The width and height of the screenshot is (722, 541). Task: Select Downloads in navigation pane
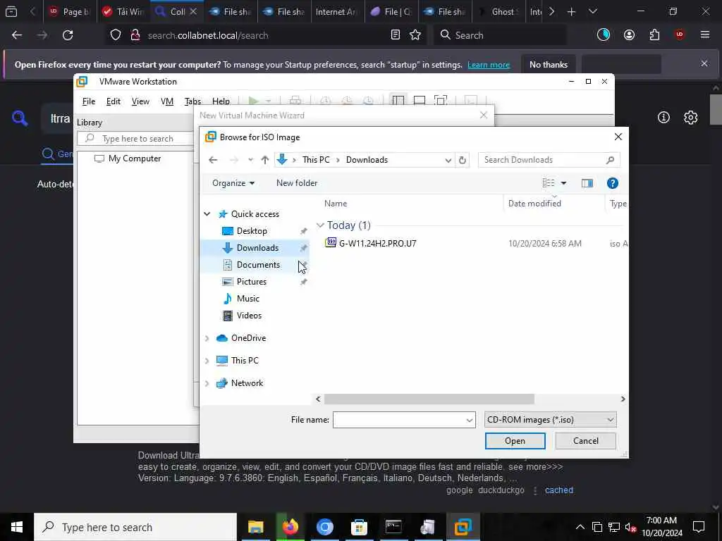257,248
